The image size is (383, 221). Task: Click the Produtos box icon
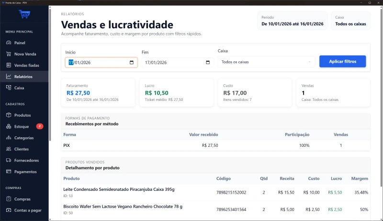(9, 115)
